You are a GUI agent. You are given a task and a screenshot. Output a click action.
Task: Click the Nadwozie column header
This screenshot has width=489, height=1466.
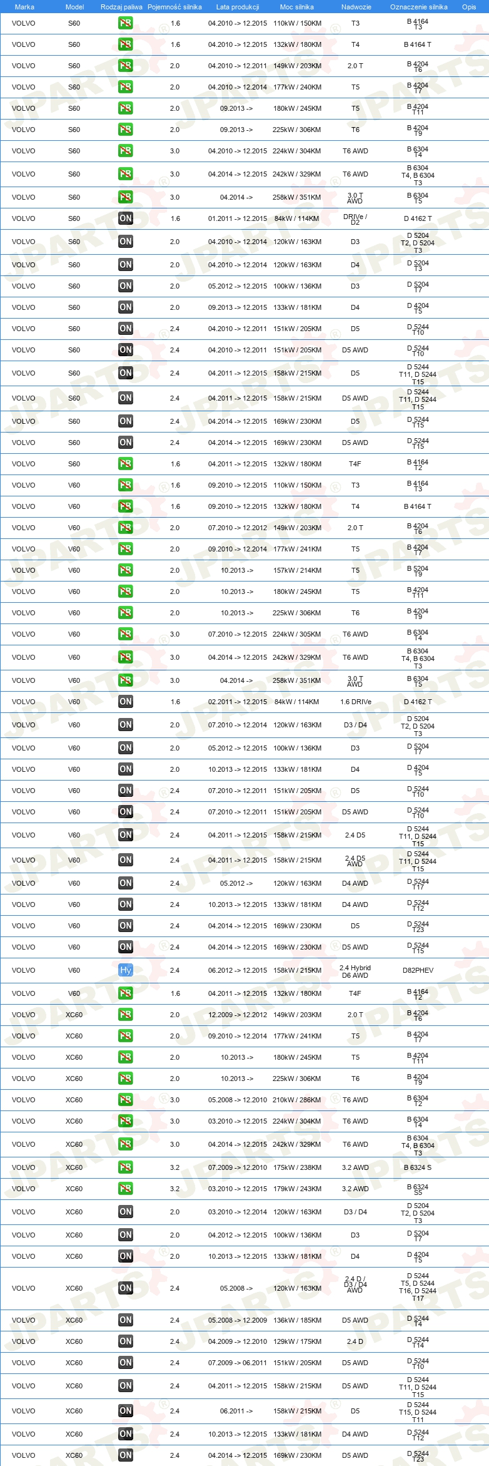pos(356,7)
